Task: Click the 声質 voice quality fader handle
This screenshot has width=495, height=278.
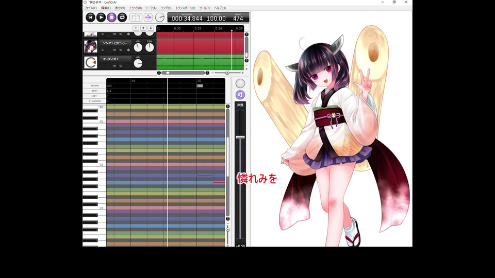Action: click(240, 137)
